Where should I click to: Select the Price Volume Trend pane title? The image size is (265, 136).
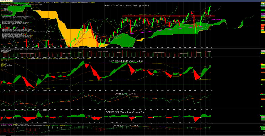126,112
